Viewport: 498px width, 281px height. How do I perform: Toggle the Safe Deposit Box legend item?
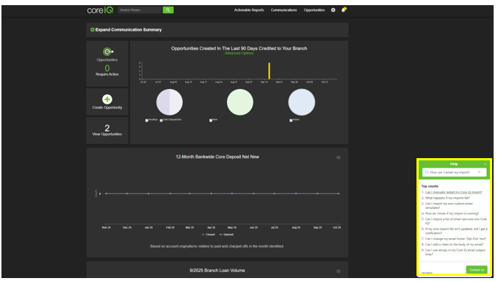(x=171, y=120)
